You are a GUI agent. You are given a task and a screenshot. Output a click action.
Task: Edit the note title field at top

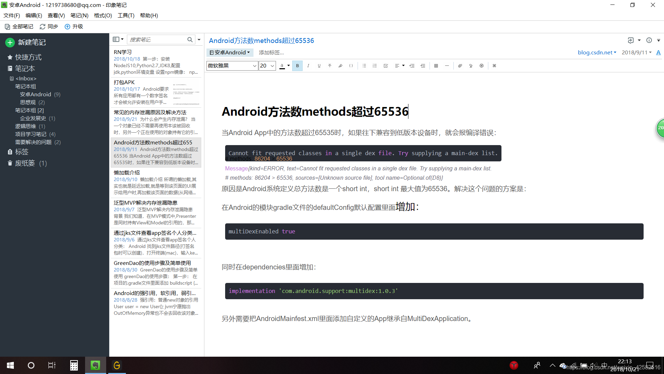pyautogui.click(x=261, y=41)
